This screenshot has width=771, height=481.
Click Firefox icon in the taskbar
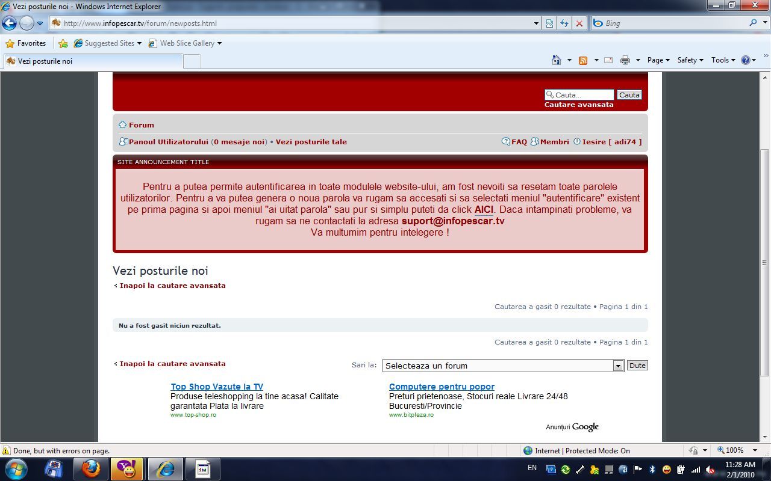[92, 469]
